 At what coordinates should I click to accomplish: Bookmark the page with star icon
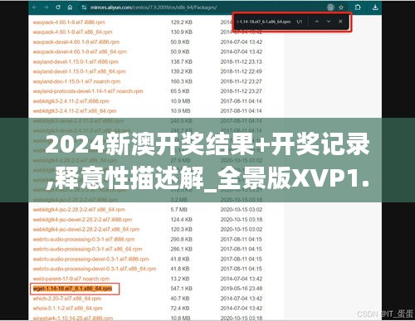[x=341, y=7]
